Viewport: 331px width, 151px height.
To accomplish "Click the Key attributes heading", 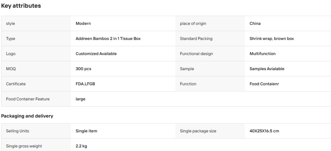I will 21,6.
